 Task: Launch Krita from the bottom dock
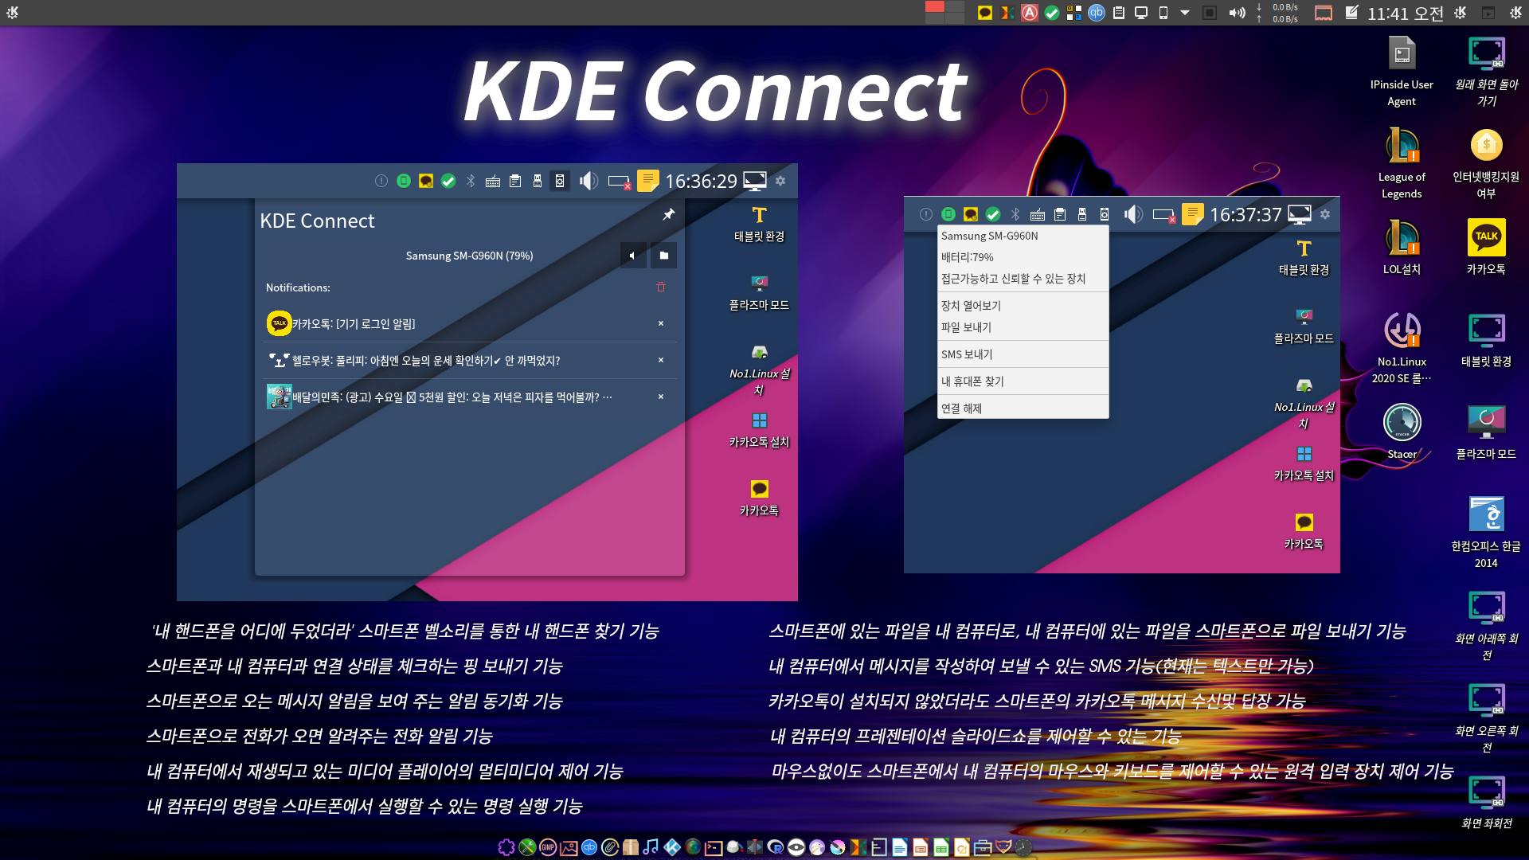pos(838,847)
